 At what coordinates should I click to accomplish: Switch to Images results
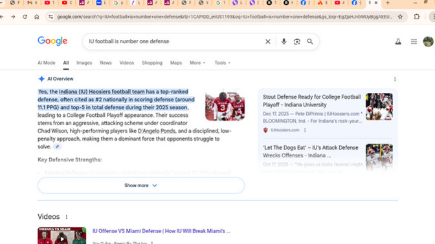84,63
